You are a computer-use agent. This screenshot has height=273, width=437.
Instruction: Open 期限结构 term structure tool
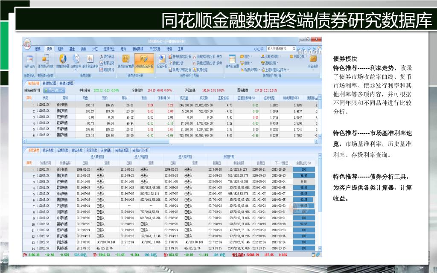pos(107,70)
